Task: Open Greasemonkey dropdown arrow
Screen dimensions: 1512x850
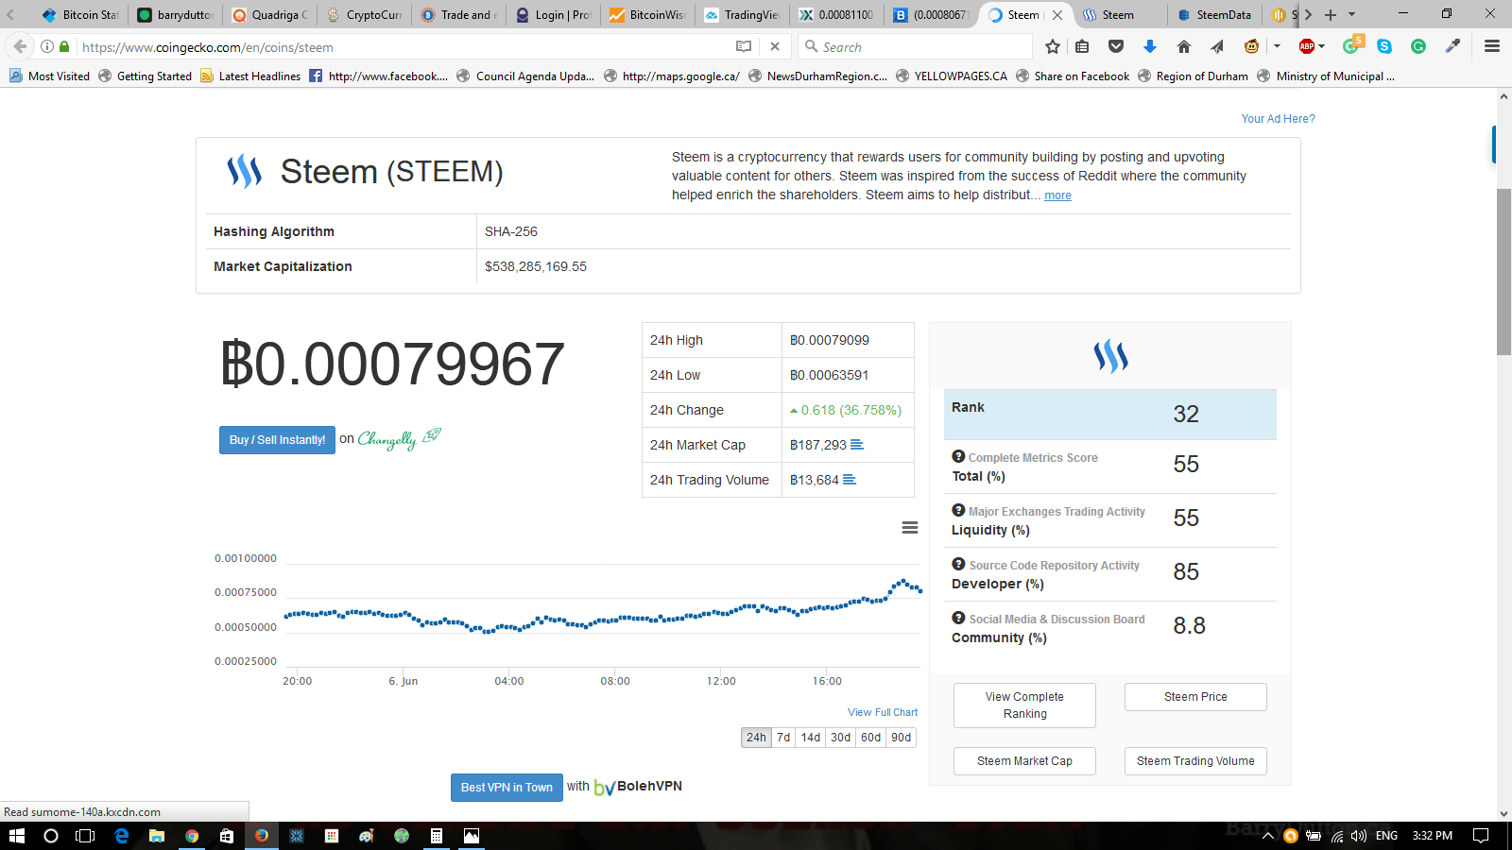Action: coord(1277,46)
